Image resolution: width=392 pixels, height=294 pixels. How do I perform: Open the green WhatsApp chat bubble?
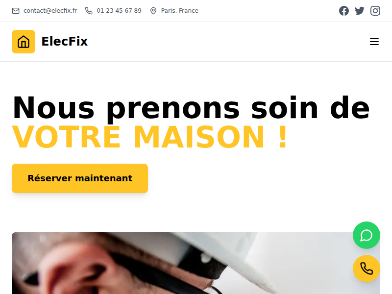coord(366,235)
